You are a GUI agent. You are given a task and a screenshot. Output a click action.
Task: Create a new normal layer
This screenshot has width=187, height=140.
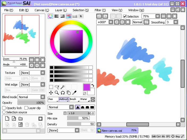pos(7,118)
